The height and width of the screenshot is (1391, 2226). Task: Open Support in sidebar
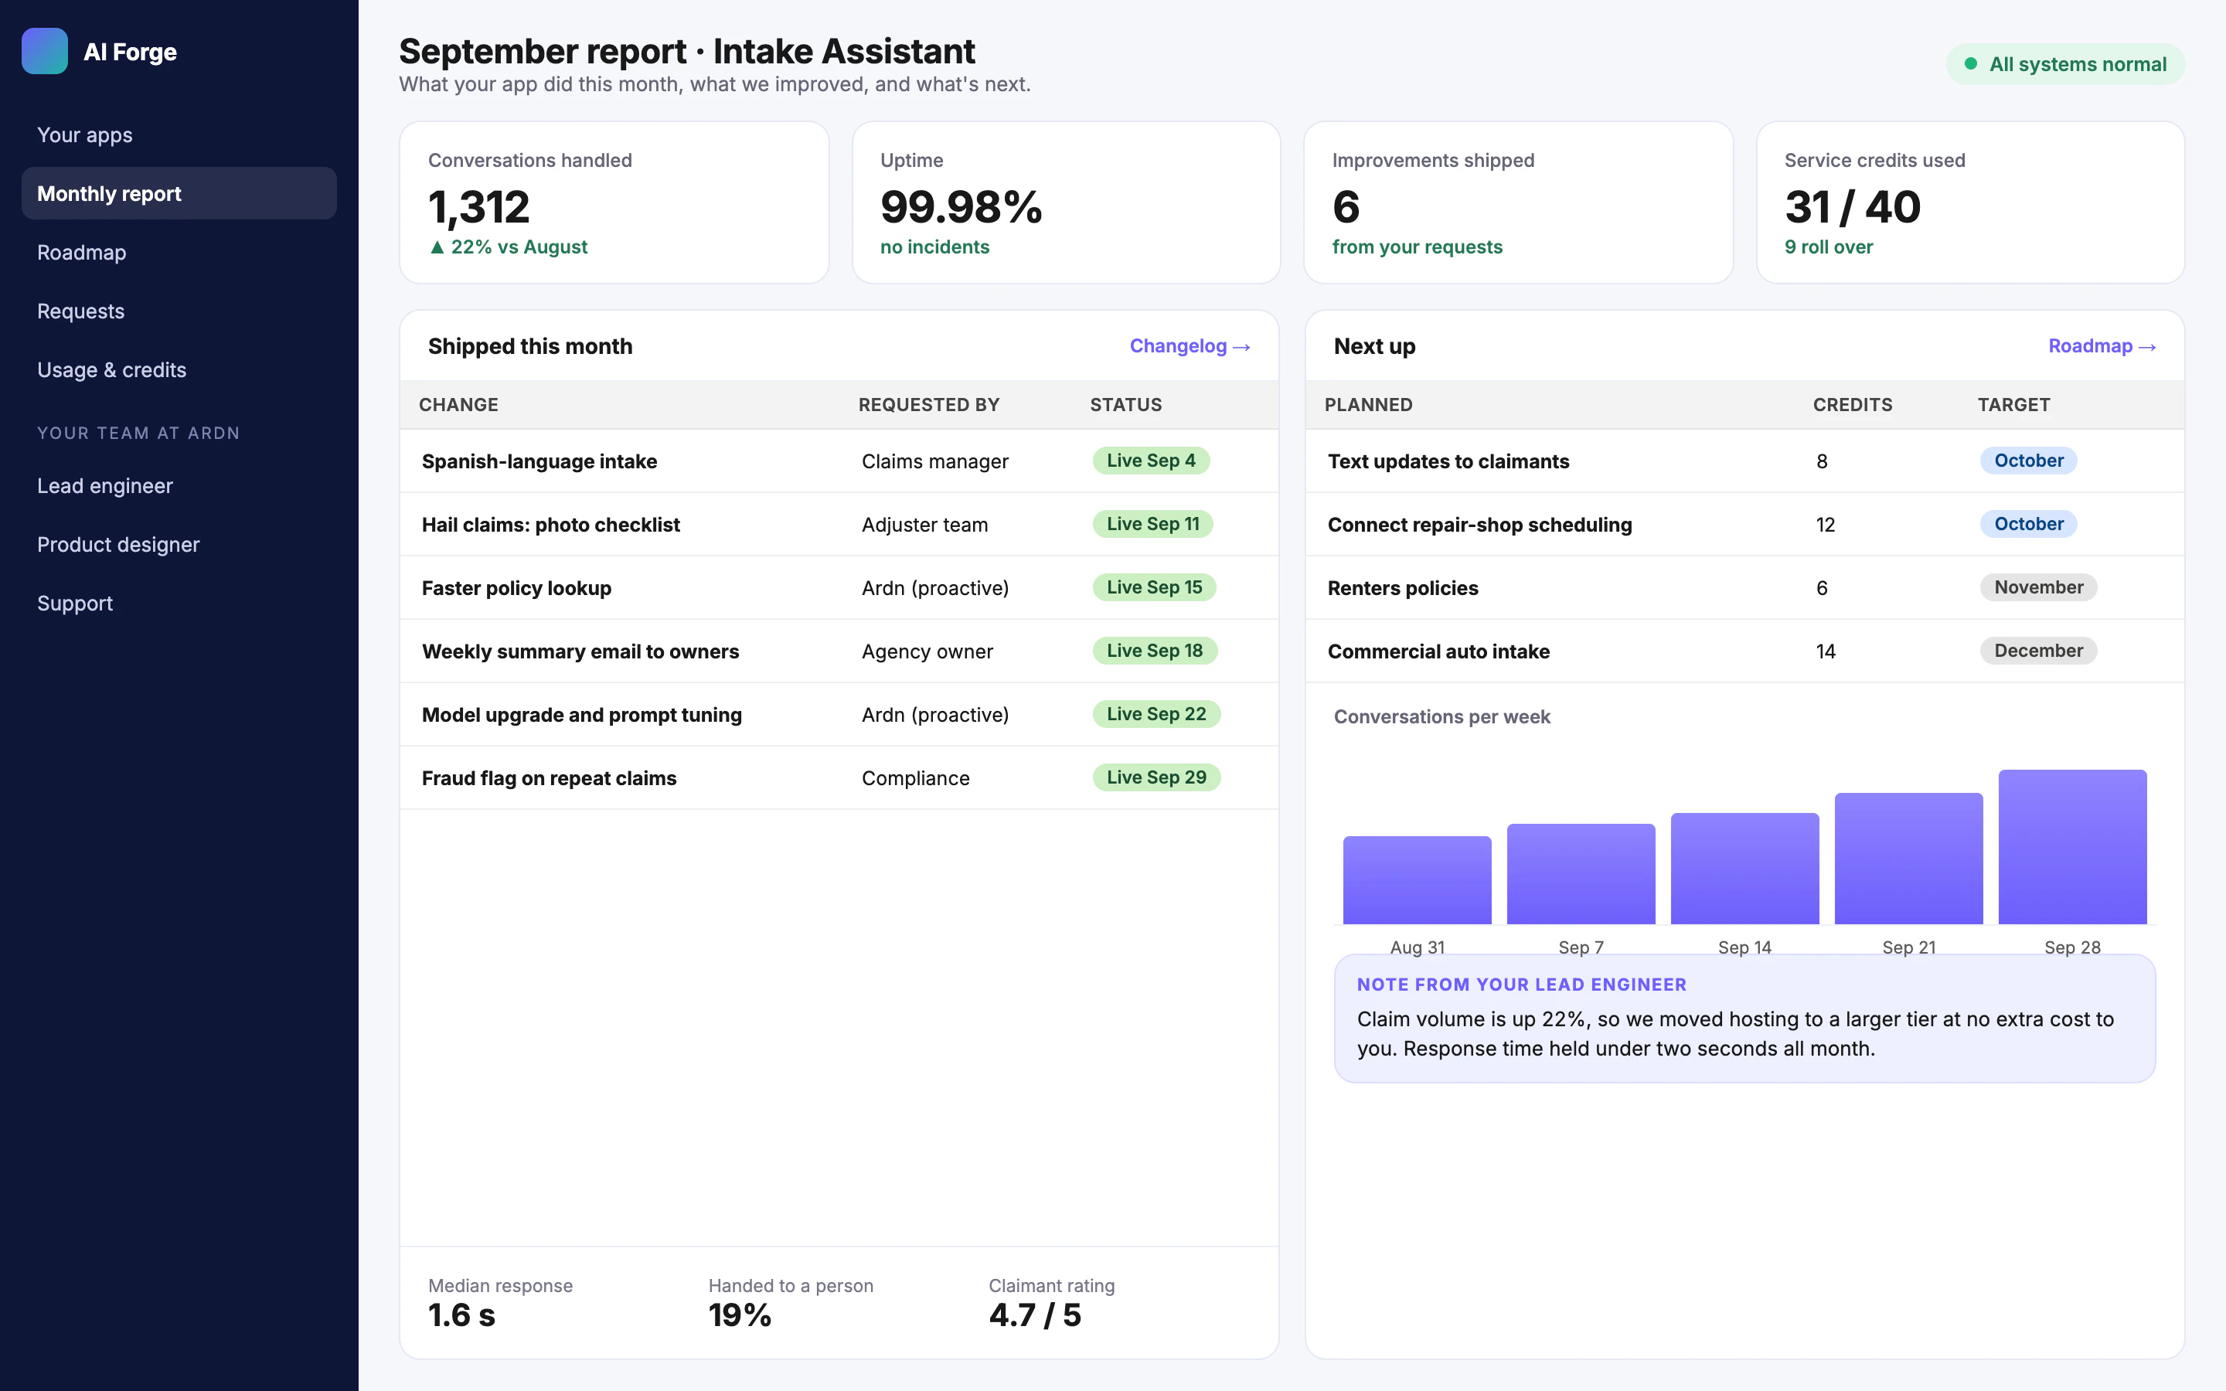(179, 604)
